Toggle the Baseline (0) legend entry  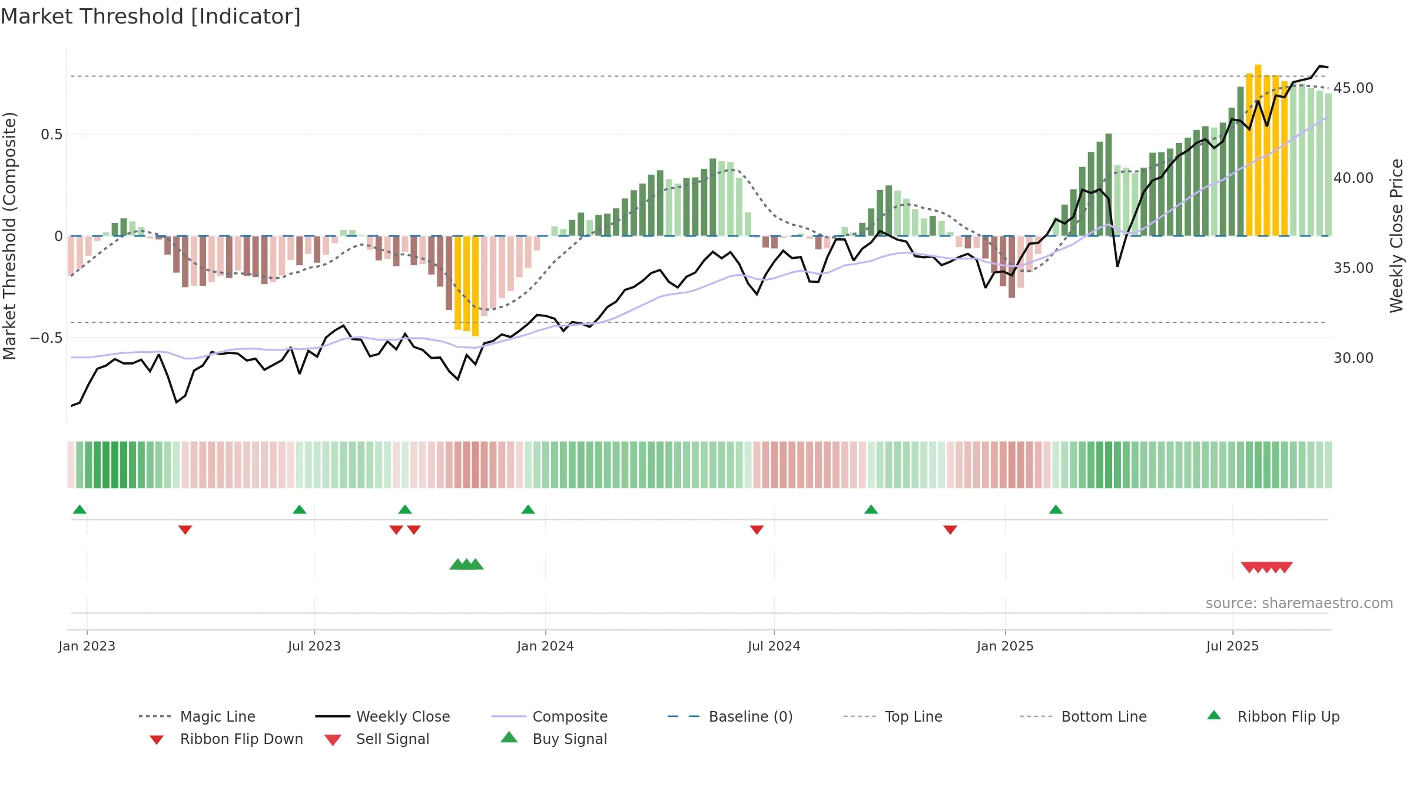(x=730, y=716)
